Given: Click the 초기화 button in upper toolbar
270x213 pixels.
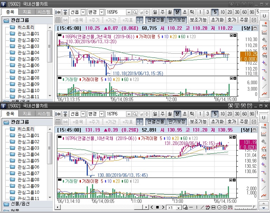Looking at the screenshot, I should click(217, 20).
